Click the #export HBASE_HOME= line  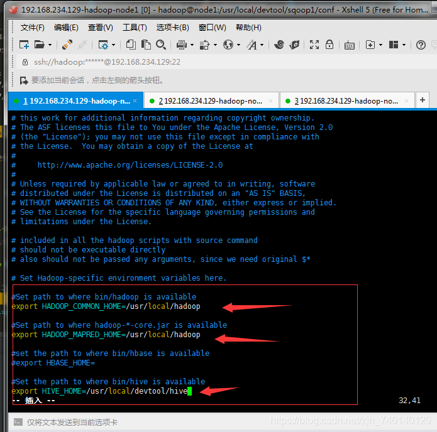pyautogui.click(x=53, y=363)
